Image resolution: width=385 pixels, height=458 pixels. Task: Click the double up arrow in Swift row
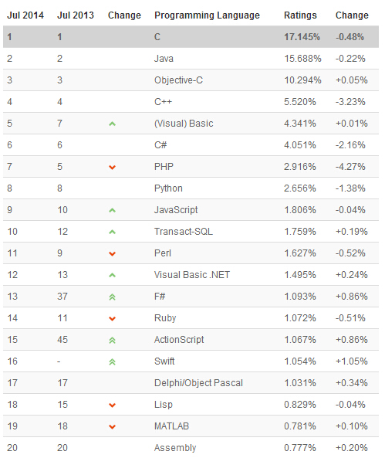pyautogui.click(x=112, y=362)
